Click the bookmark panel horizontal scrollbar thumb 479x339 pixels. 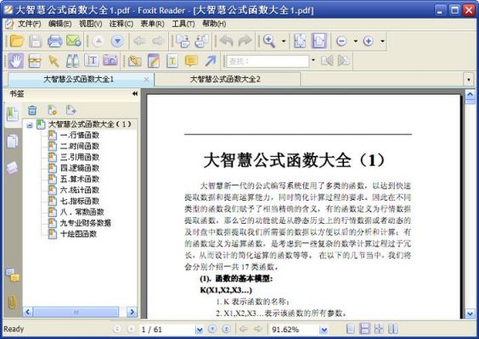tap(76, 312)
